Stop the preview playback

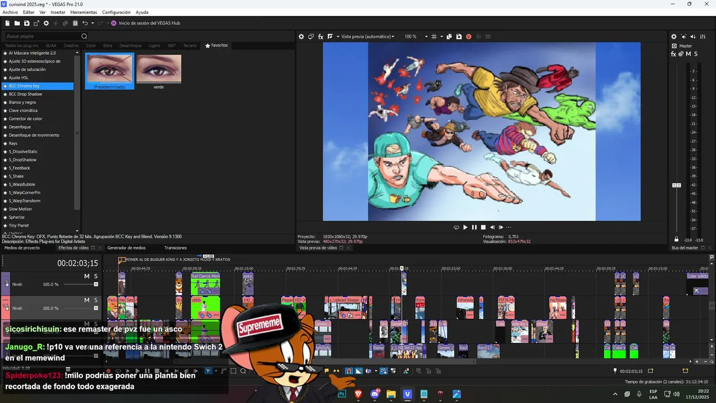483,227
